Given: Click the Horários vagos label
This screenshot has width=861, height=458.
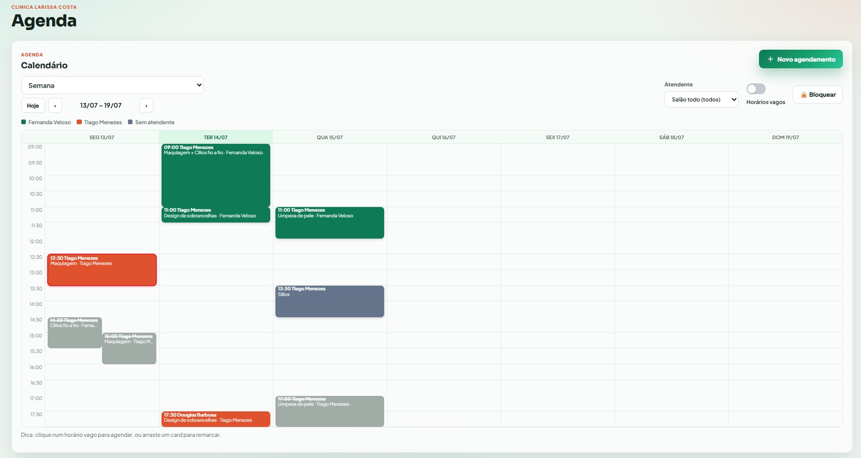Looking at the screenshot, I should click(x=766, y=102).
